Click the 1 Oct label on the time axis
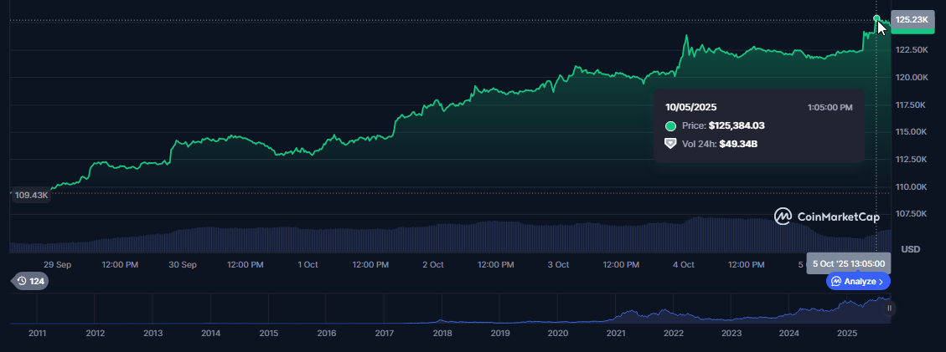 (308, 264)
